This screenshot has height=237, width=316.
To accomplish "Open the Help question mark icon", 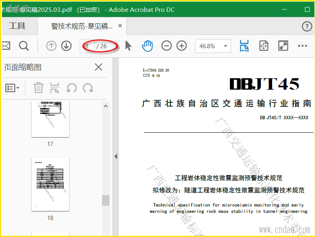I will click(x=307, y=26).
